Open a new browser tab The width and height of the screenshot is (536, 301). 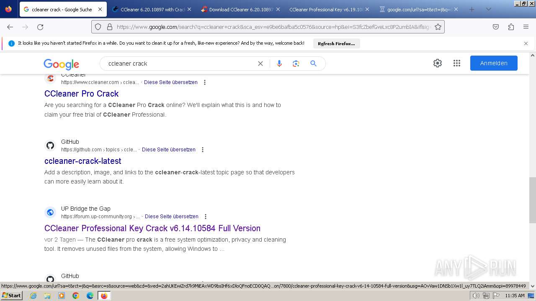472,9
